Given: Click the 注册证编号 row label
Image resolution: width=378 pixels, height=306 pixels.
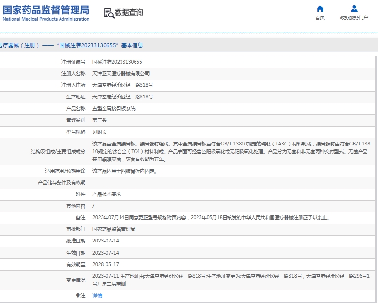Looking at the screenshot, I should [73, 62].
